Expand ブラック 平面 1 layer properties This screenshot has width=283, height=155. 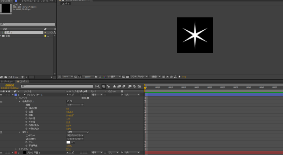13,153
